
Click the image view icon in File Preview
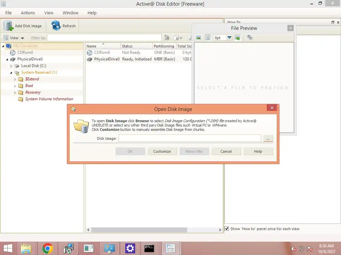[198, 38]
